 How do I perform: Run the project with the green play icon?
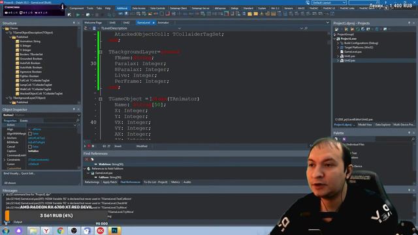78,14
